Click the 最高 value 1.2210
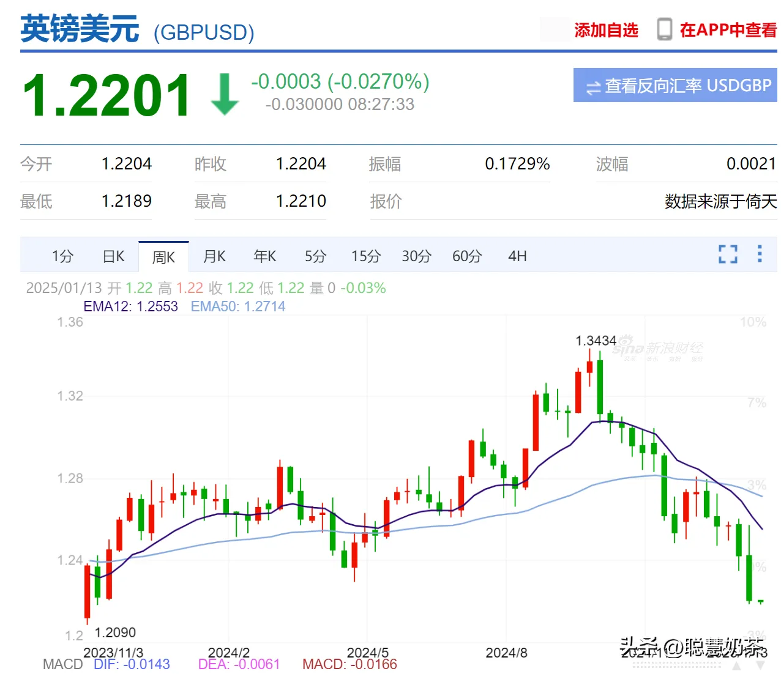This screenshot has height=674, width=781. (x=301, y=201)
